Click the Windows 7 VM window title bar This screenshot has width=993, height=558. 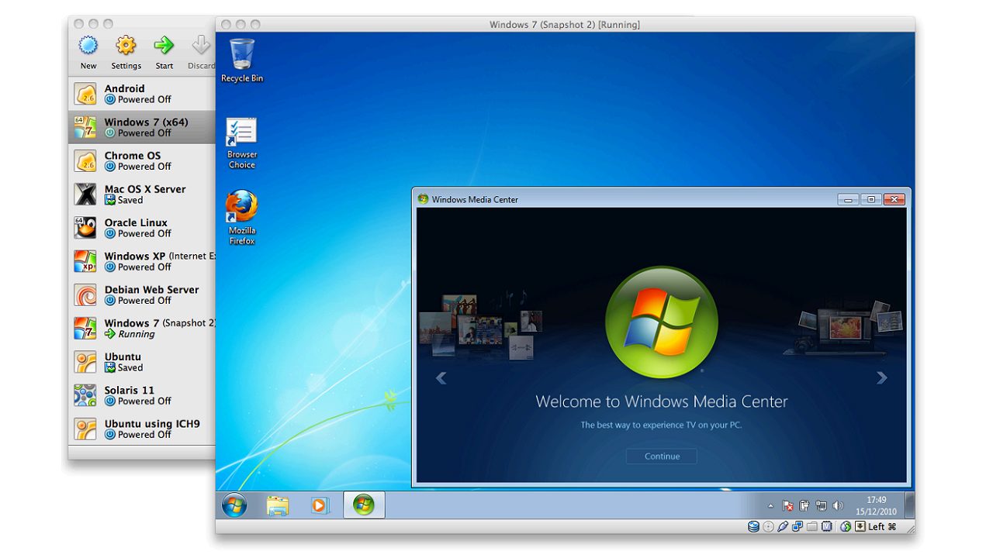click(x=565, y=24)
